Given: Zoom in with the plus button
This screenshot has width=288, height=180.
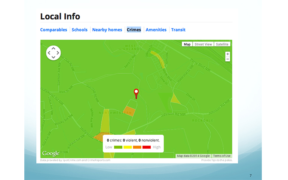Looking at the screenshot, I should pos(227,54).
